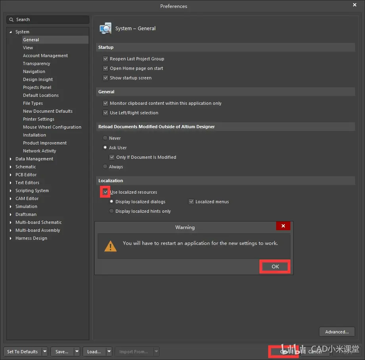Close the Warning dialog with red X
365x360 pixels.
coord(283,226)
